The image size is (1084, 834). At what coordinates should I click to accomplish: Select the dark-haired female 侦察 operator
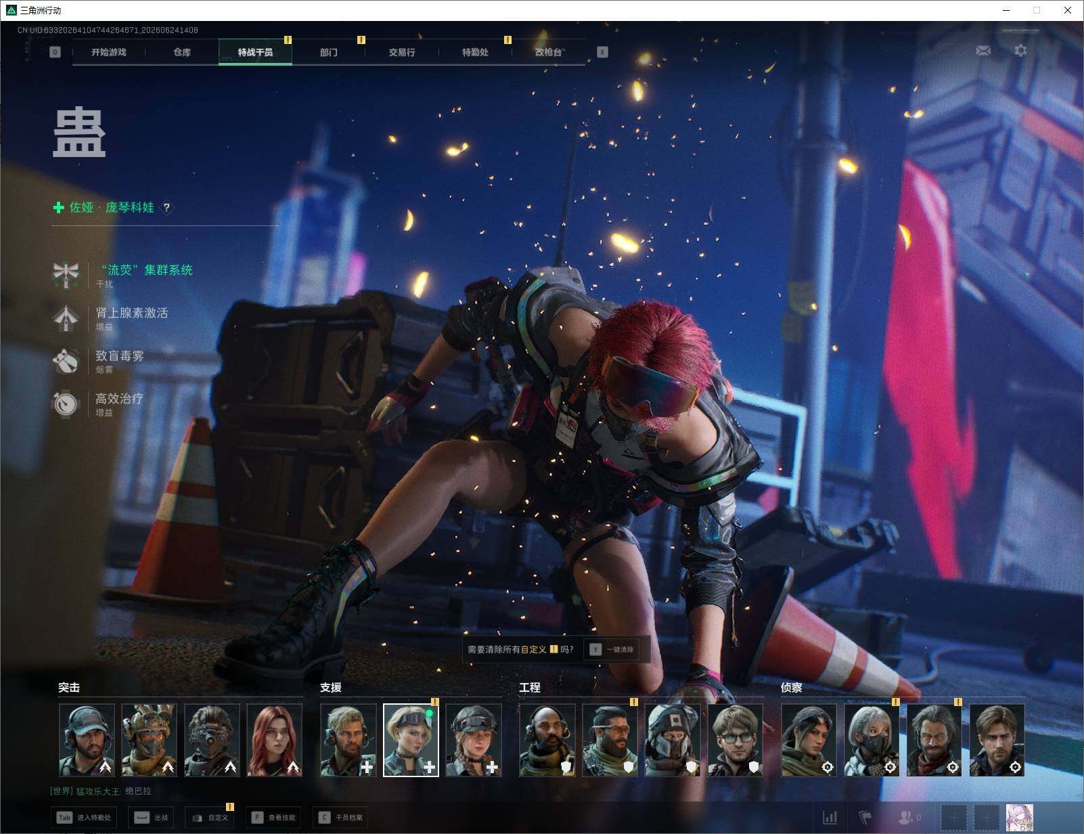tap(809, 740)
